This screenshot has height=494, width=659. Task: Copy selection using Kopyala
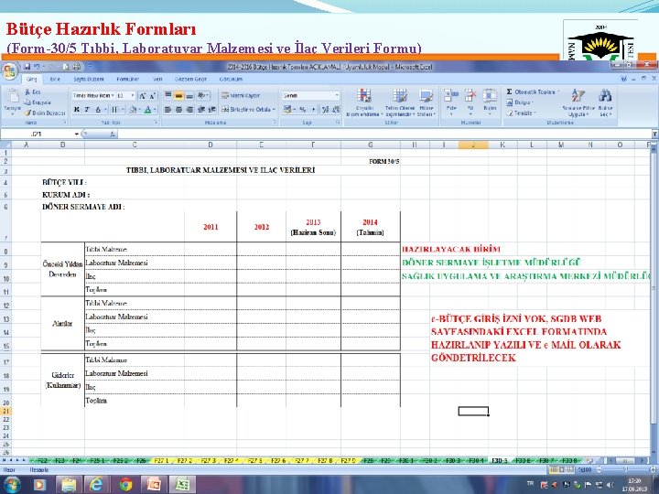(x=38, y=102)
